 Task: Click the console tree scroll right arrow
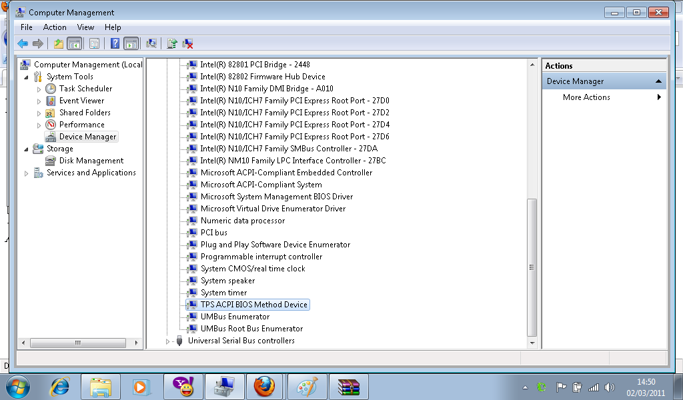(136, 343)
